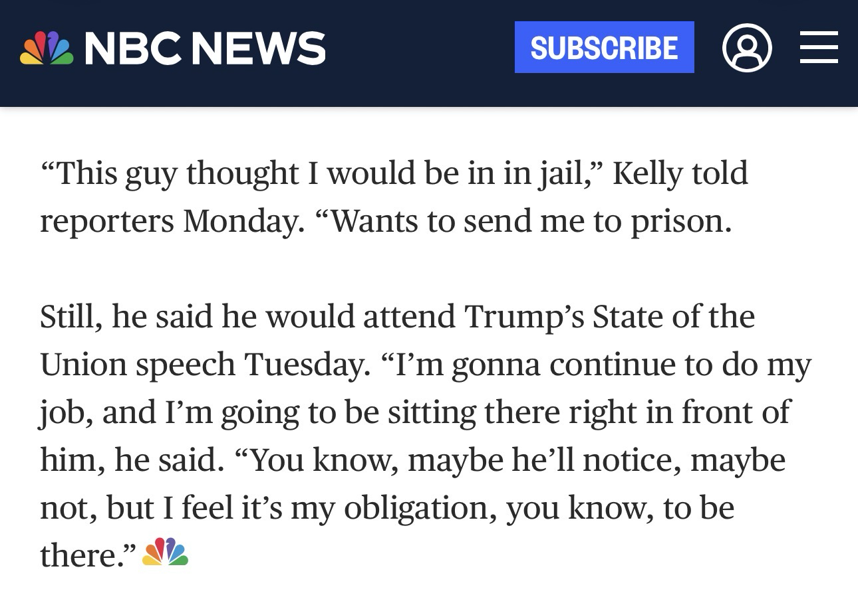This screenshot has height=611, width=858.
Task: Click the NBC peacock logo in header
Action: (47, 48)
